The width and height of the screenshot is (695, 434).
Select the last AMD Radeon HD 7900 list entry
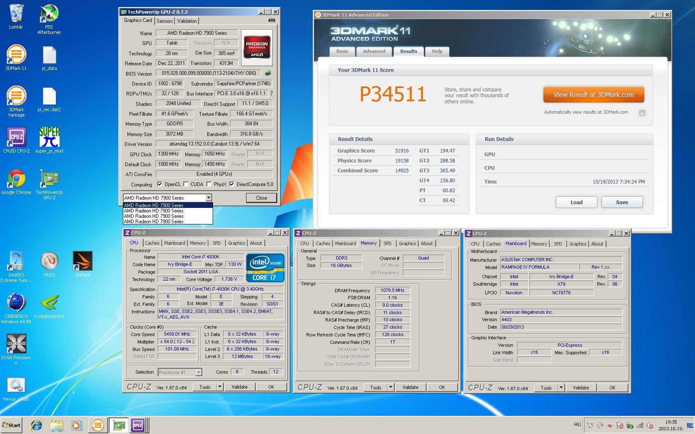168,221
